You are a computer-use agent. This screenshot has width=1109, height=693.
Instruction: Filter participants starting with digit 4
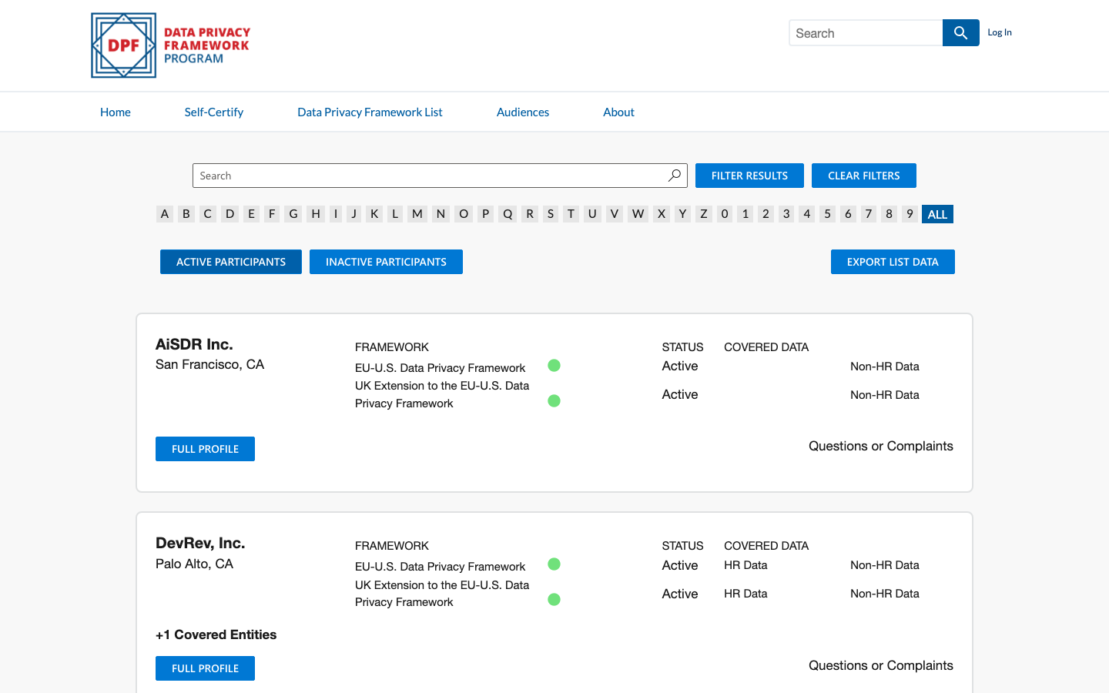coord(807,214)
